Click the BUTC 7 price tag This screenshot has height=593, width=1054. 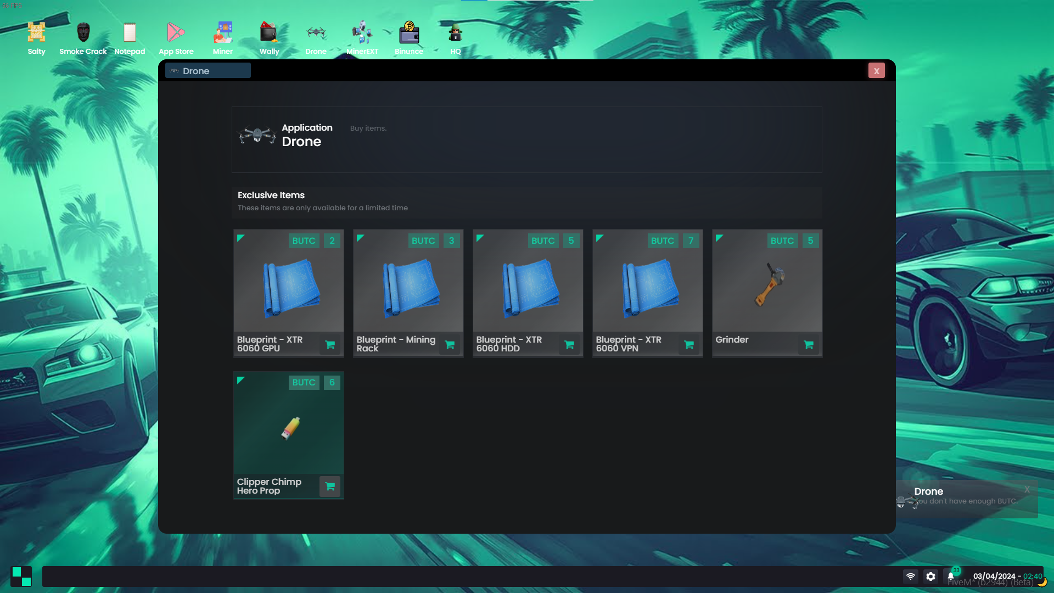(x=674, y=240)
